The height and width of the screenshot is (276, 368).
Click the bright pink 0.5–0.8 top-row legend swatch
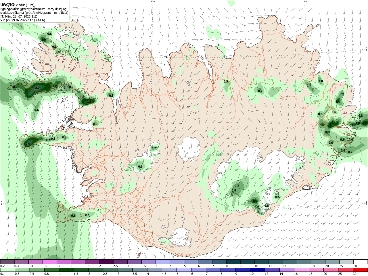point(49,262)
